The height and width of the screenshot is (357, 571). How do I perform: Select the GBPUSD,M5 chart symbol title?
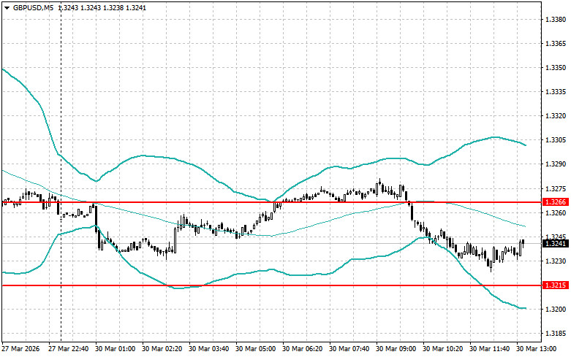(33, 7)
